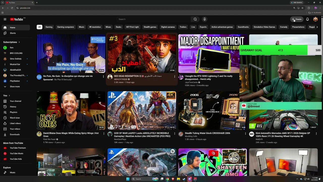
Task: Open the notifications bell
Action: coord(307,19)
